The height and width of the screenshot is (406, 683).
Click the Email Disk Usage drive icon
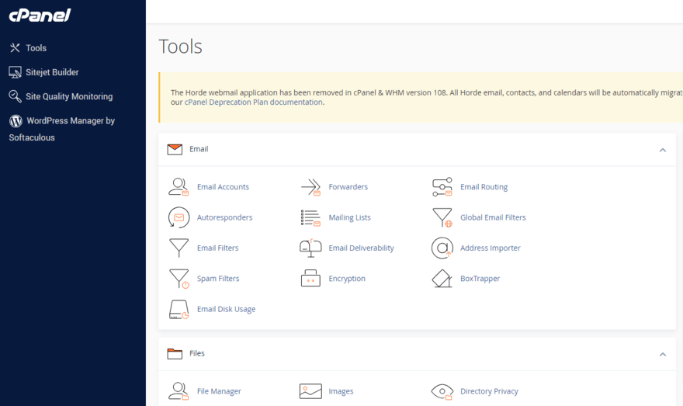179,309
